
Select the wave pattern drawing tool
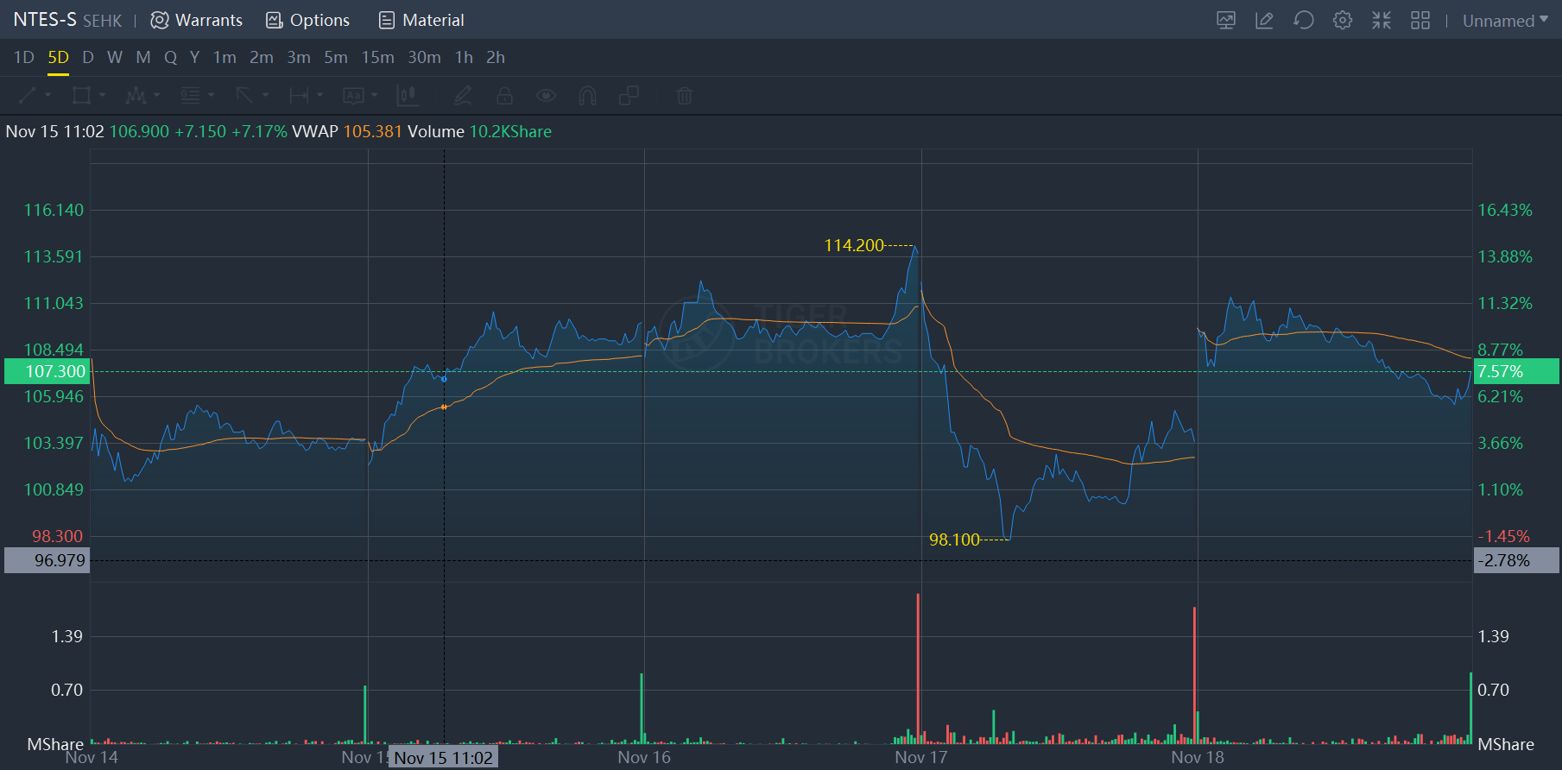click(x=136, y=95)
